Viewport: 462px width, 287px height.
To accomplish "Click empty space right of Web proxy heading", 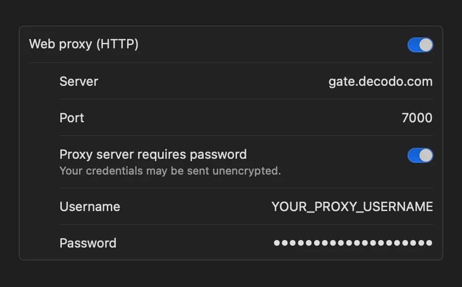I will coord(272,44).
